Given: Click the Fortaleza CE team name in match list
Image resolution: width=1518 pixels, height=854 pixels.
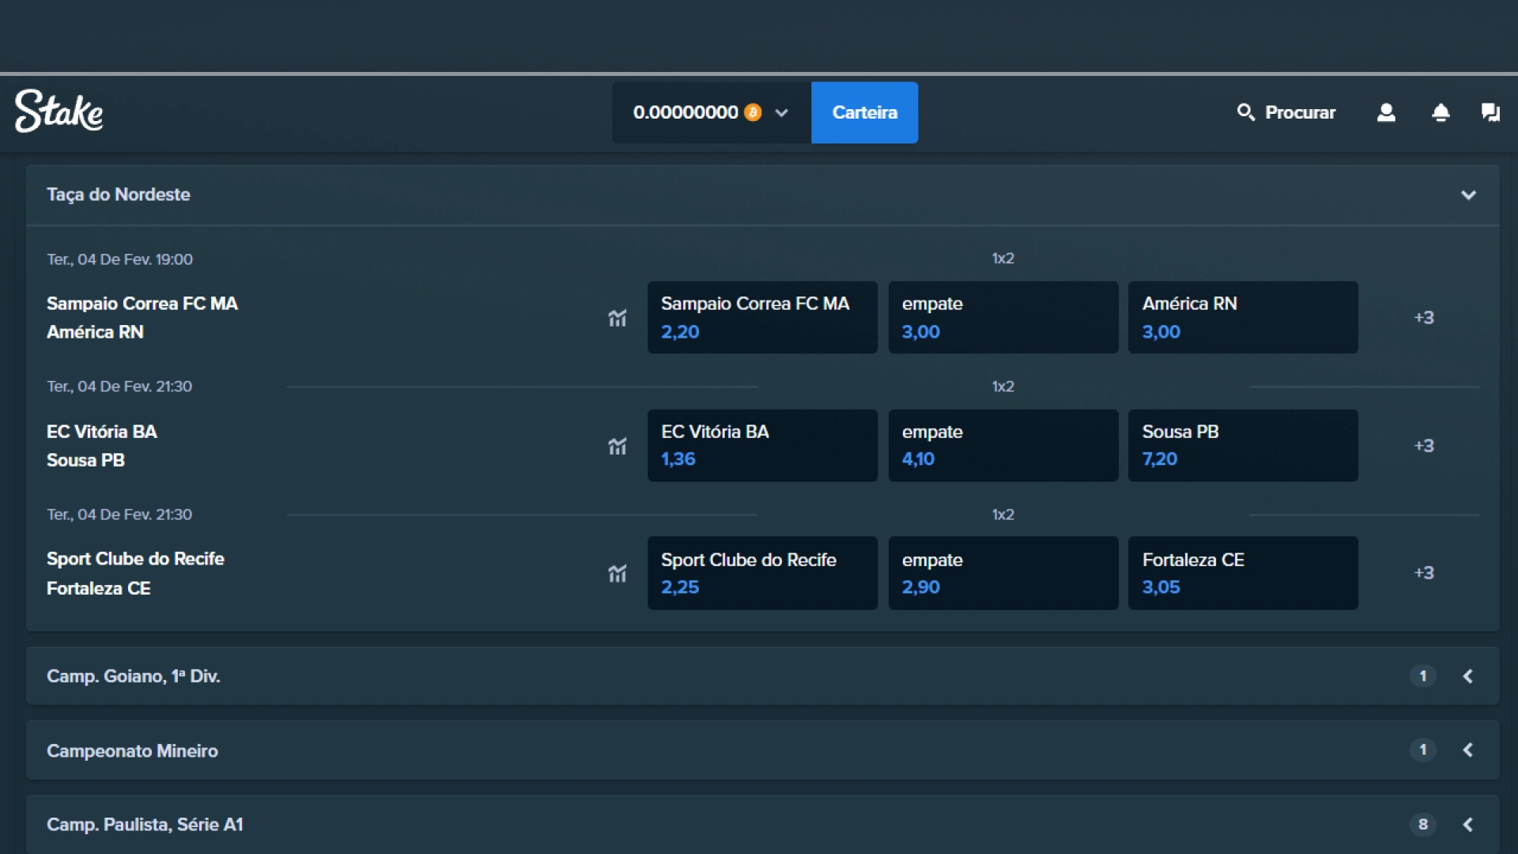Looking at the screenshot, I should [98, 588].
